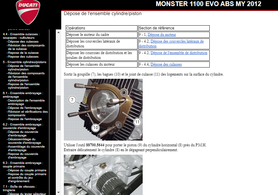Select "Dépose de l'embrayage" in sidebar
The image size is (278, 195).
click(x=25, y=108)
